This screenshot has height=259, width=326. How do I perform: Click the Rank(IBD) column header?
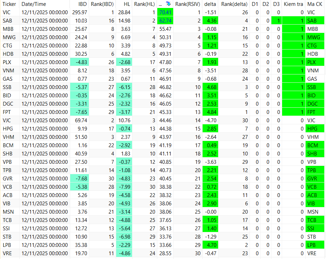tap(102, 4)
